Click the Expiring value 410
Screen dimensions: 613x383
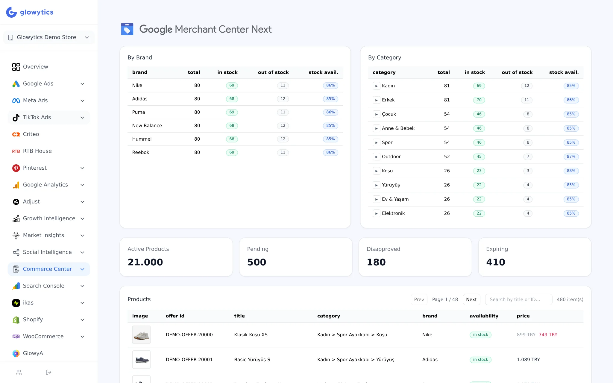coord(496,262)
